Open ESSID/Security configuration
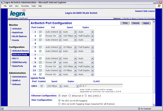163x111 pixels. click(20, 62)
